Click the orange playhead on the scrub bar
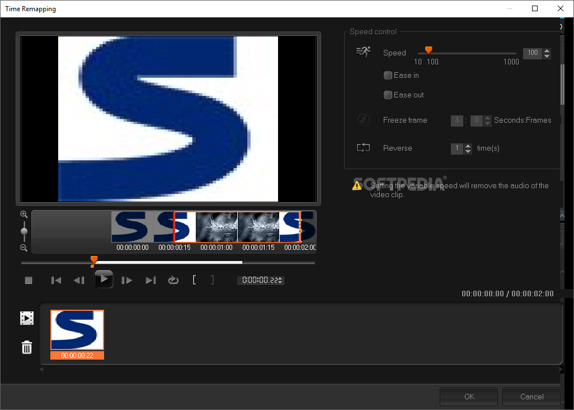Image resolution: width=574 pixels, height=410 pixels. 94,261
